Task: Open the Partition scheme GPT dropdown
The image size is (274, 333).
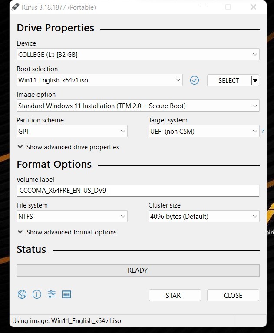Action: point(72,131)
